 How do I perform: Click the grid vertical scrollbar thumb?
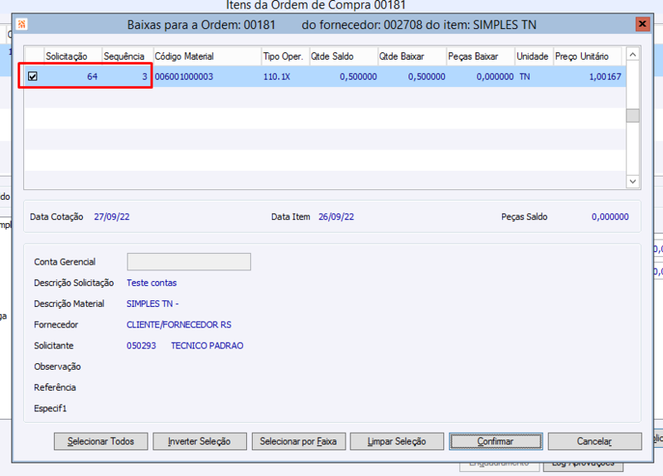632,115
